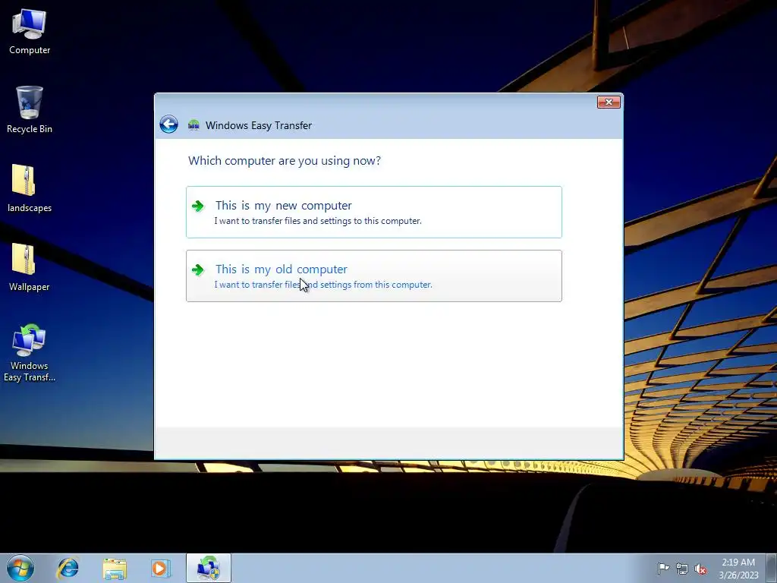Open the Computer desktop icon
The width and height of the screenshot is (777, 583).
pos(30,32)
